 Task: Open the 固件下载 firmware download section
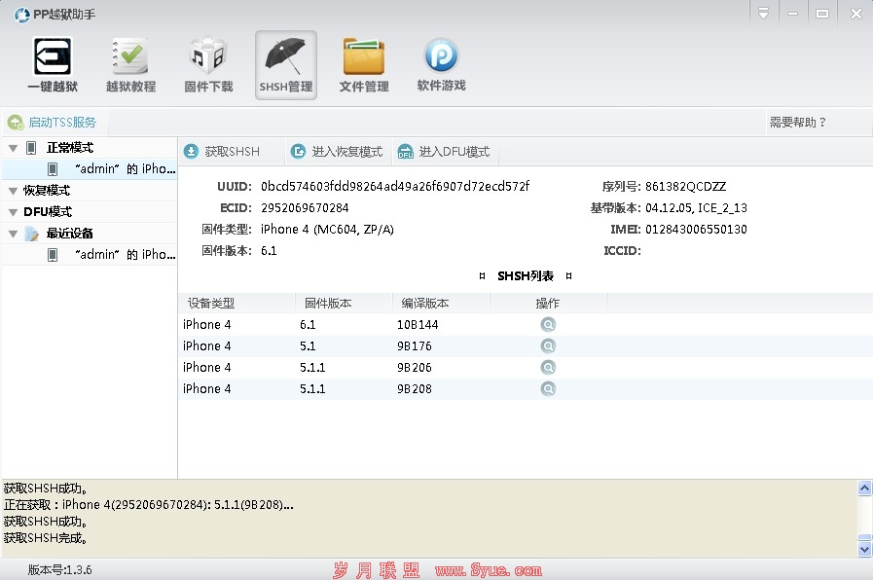209,65
